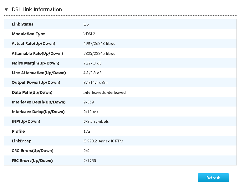Click the Noise Margin(Up/Down) label
The height and width of the screenshot is (186, 244).
tap(35, 63)
